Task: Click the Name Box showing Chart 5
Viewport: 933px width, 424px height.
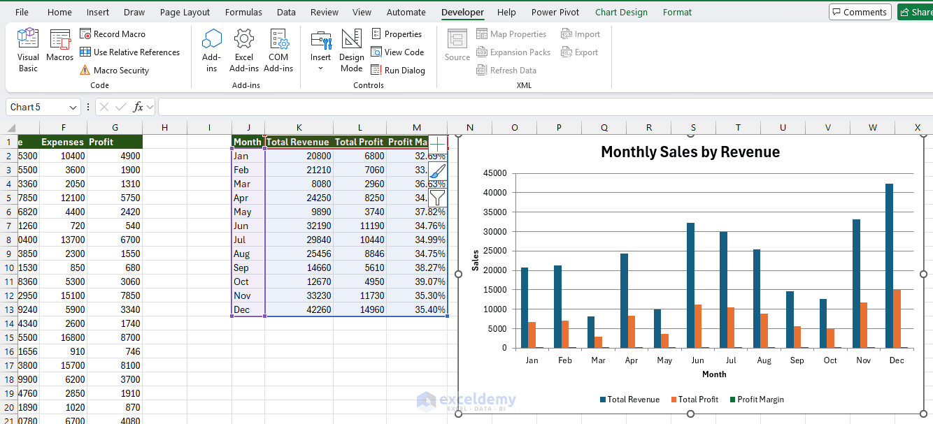Action: tap(38, 107)
